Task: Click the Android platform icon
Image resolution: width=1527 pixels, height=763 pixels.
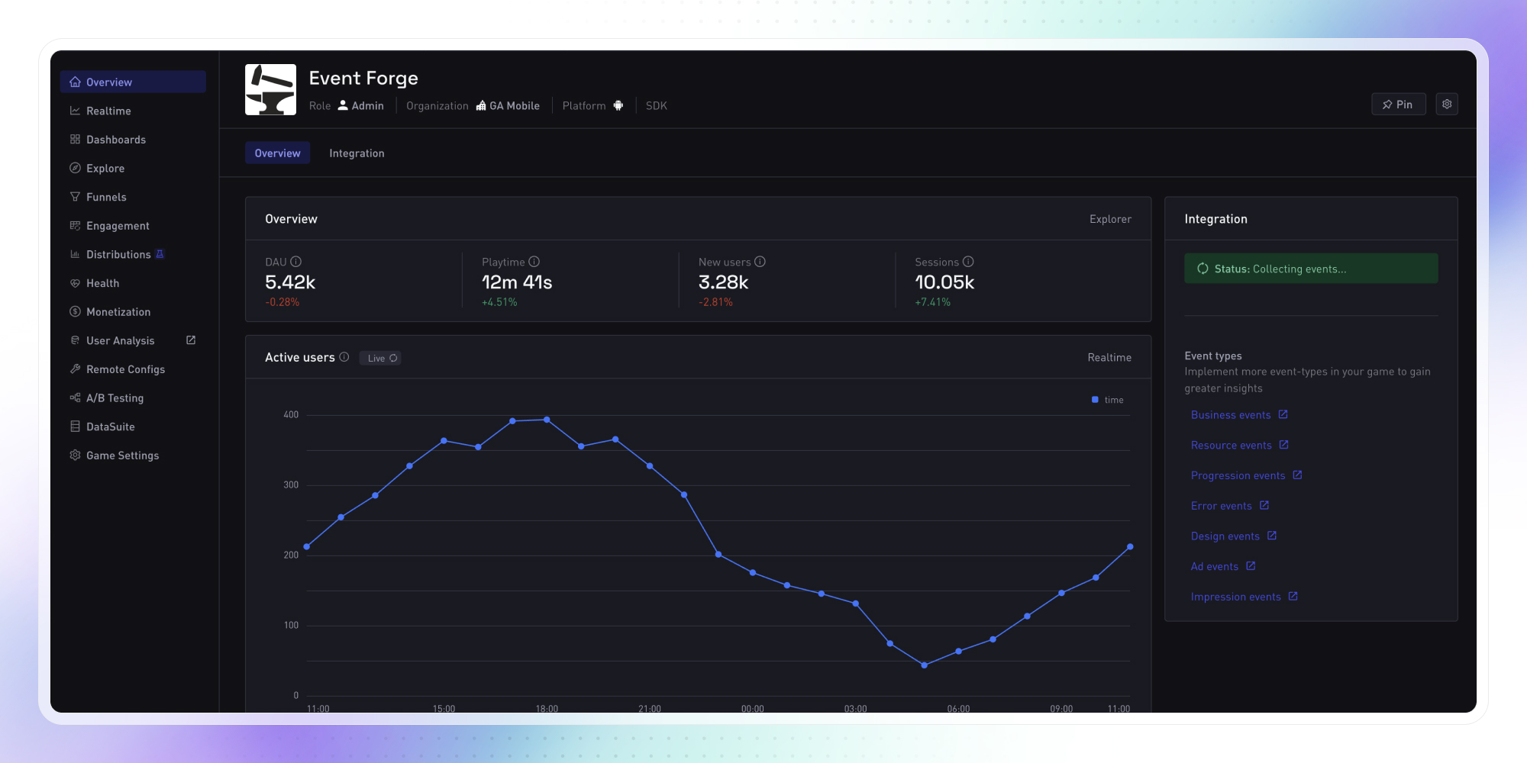Action: pos(618,105)
